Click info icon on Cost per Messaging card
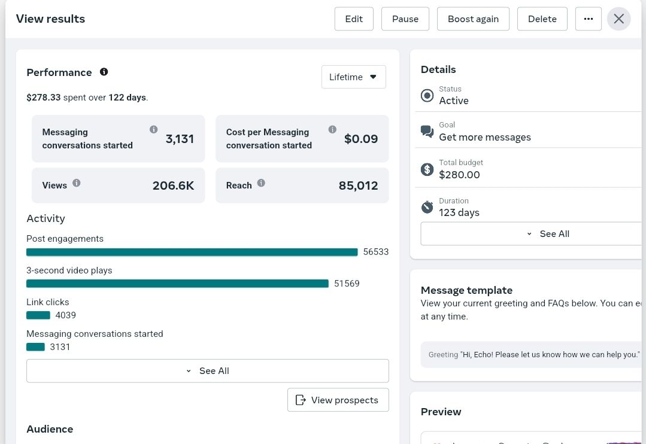The image size is (646, 444). coord(332,130)
